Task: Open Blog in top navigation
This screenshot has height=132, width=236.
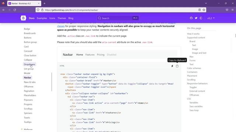Action: (71, 18)
